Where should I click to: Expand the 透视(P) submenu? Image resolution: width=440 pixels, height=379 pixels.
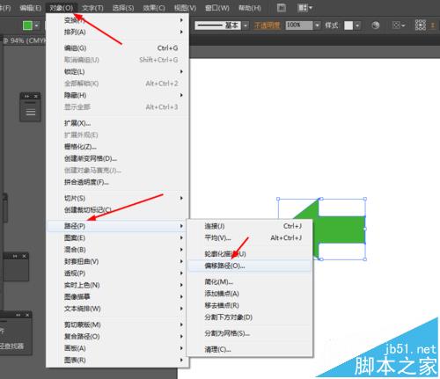click(x=117, y=273)
